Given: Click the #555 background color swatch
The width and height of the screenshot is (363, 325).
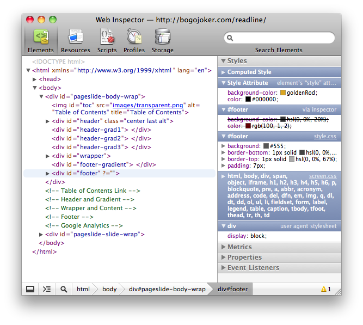Looking at the screenshot, I should pyautogui.click(x=266, y=146).
